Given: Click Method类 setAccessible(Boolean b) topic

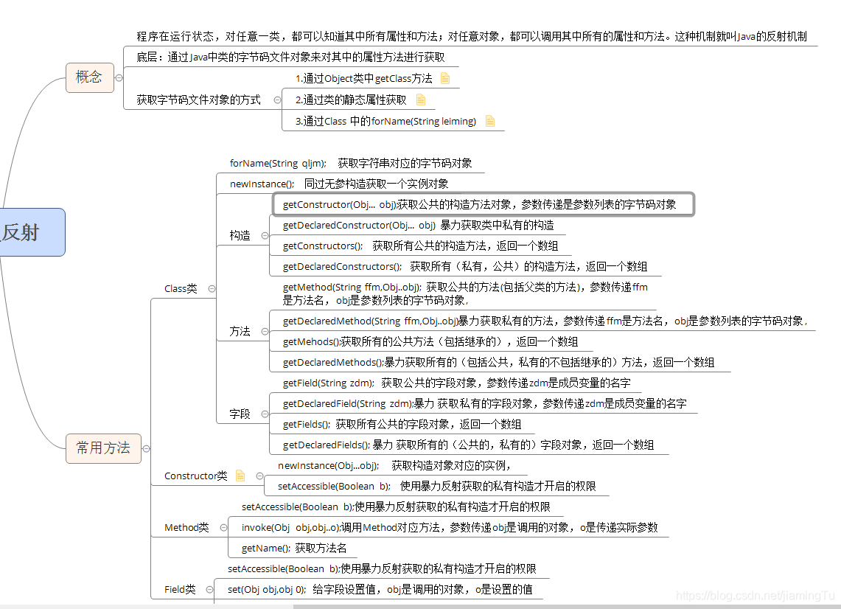Looking at the screenshot, I should [x=396, y=507].
